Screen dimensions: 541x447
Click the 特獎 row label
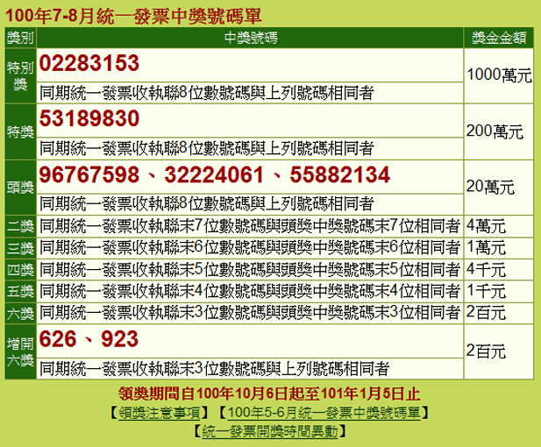20,131
